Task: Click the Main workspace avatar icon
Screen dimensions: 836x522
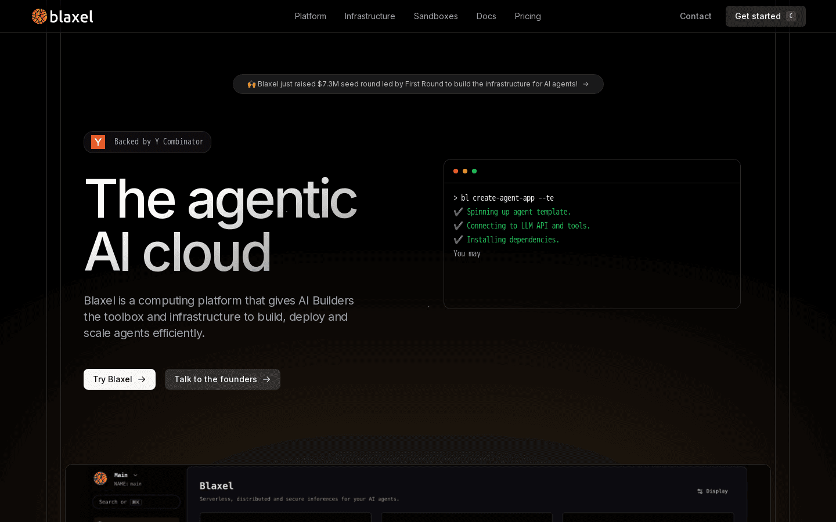Action: [x=100, y=478]
